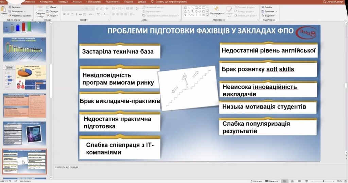Open the Layout (Макет) dropdown

click(x=53, y=7)
